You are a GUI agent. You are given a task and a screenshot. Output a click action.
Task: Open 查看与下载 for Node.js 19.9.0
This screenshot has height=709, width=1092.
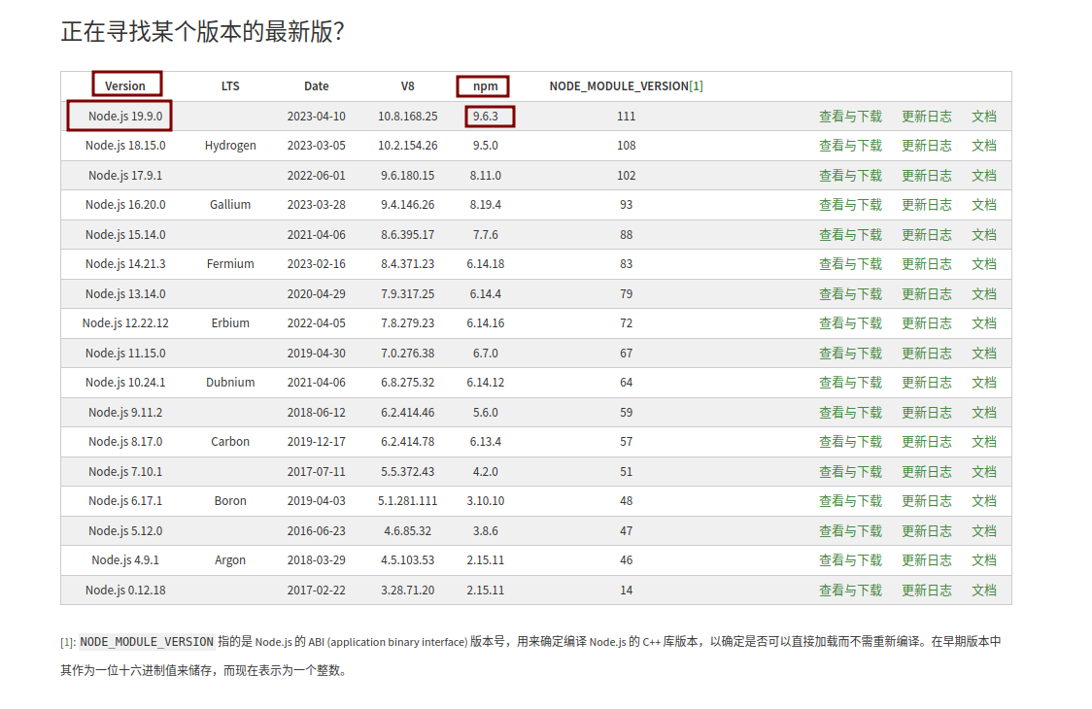pos(850,117)
